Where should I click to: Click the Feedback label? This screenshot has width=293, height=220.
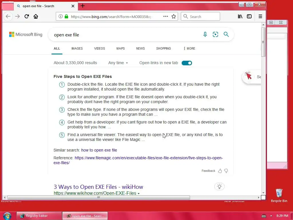click(x=208, y=171)
